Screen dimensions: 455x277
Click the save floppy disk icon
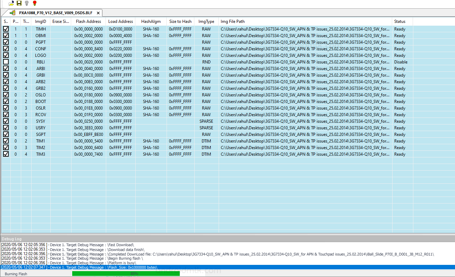(19, 3)
